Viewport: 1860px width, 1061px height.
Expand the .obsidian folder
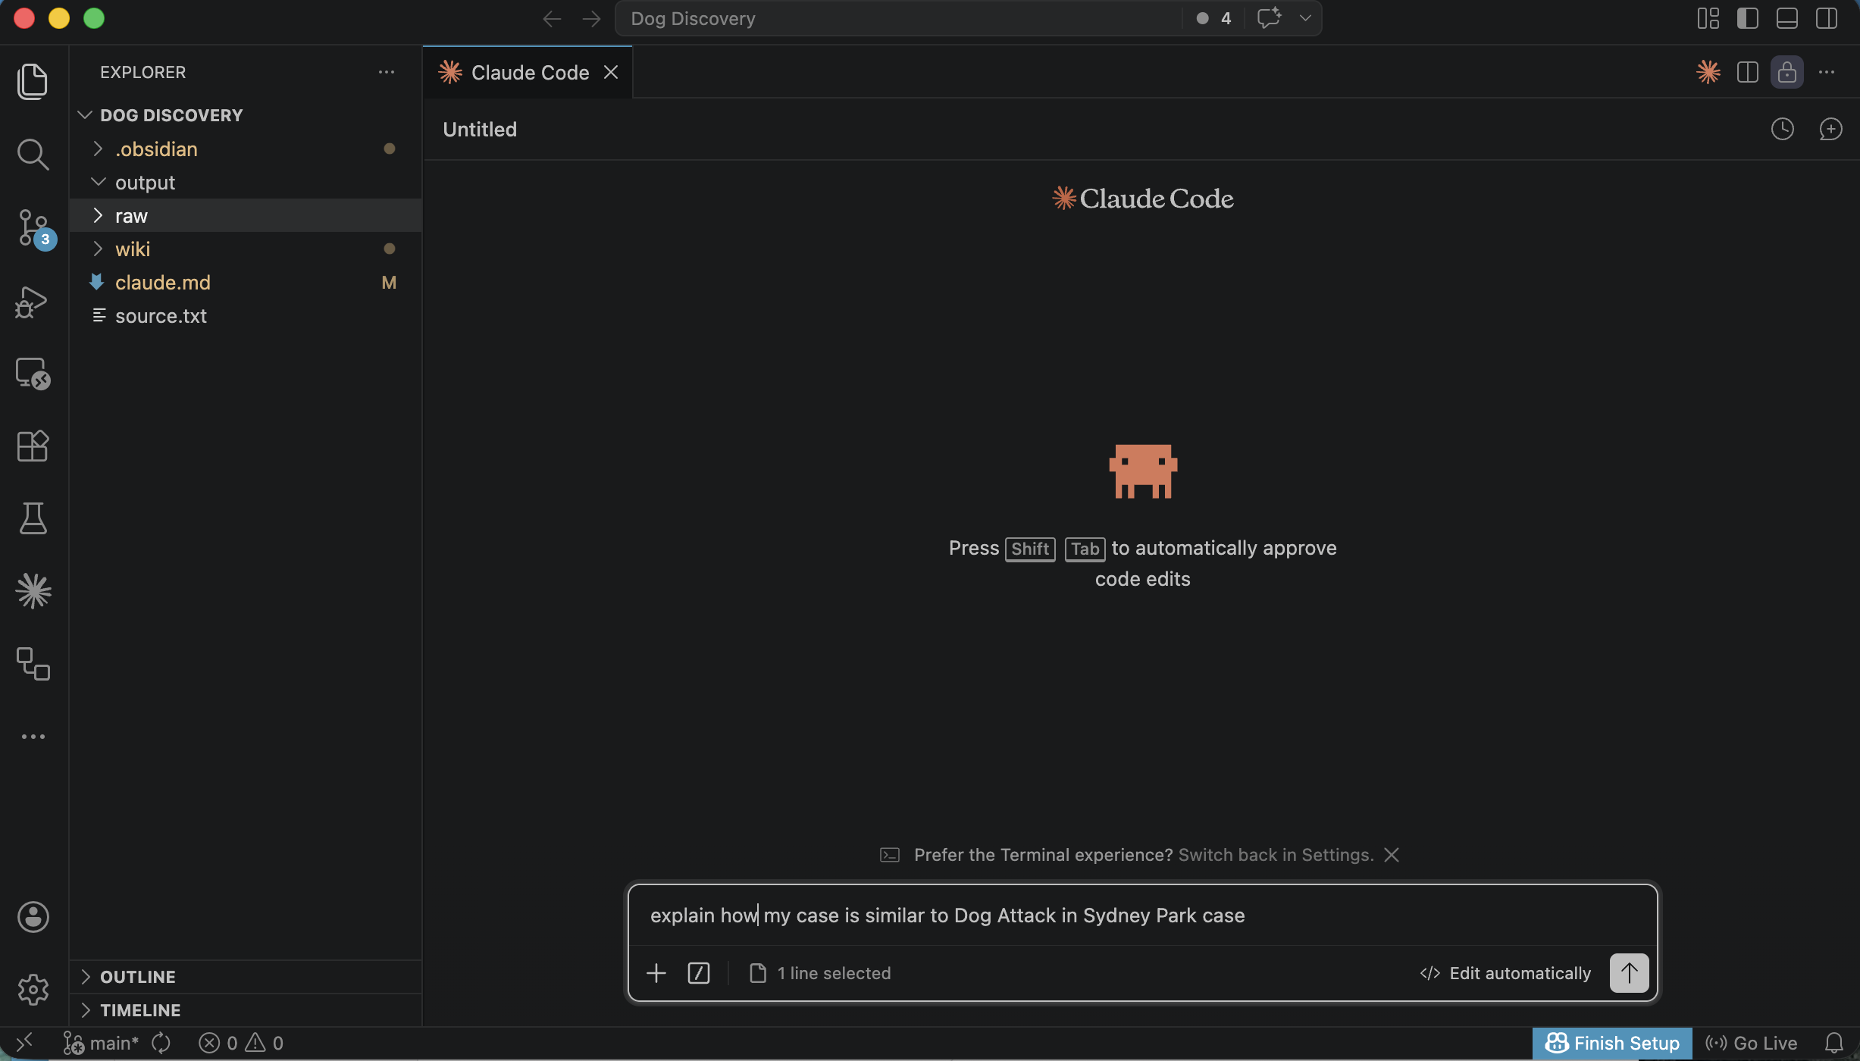[x=246, y=149]
